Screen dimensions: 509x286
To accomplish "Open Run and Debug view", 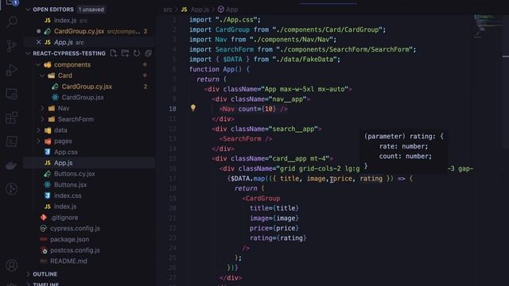I will (12, 69).
